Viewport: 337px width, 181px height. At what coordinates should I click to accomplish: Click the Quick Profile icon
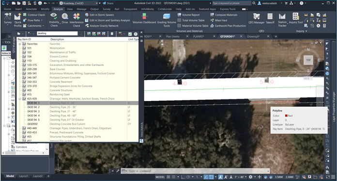17,20
